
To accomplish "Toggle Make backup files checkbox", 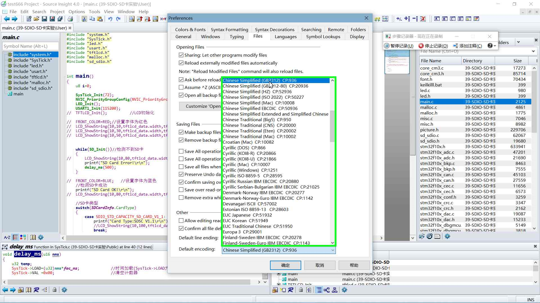I will pos(181,132).
